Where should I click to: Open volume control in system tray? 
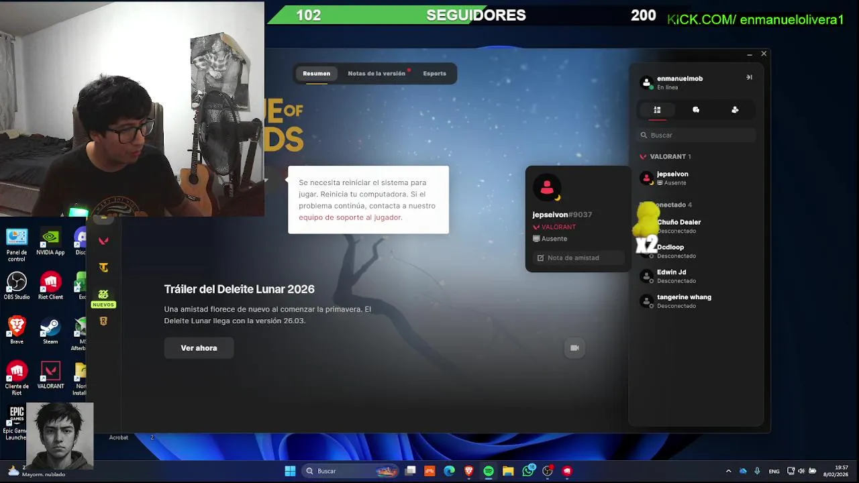click(x=801, y=471)
